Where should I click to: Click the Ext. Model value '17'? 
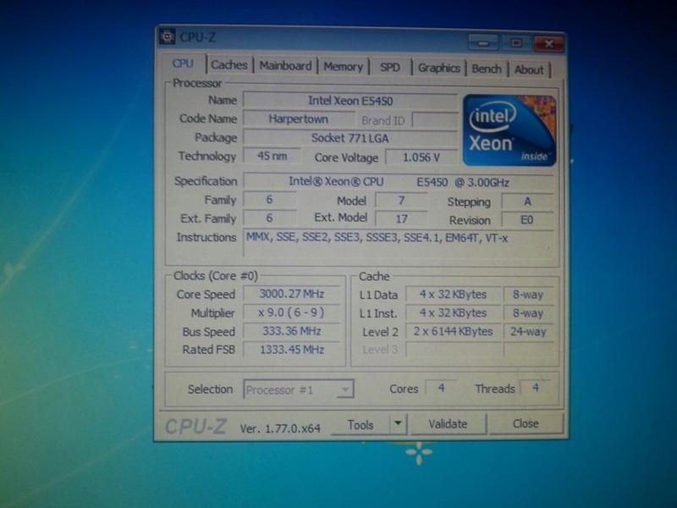401,219
